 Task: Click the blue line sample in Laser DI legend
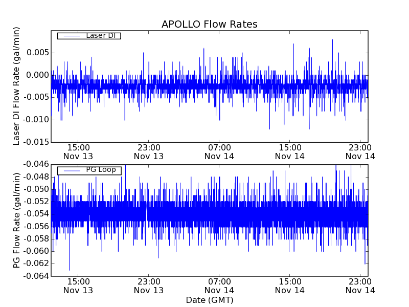71,36
